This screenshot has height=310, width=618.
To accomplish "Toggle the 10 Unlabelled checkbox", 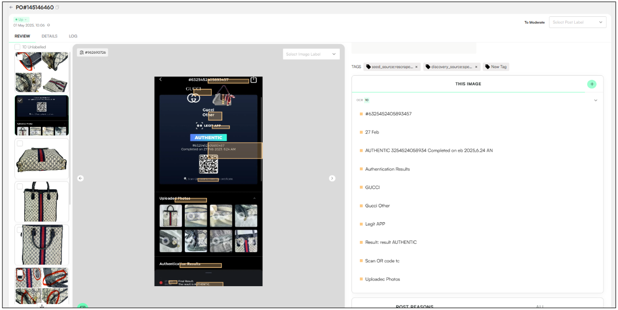I will pos(17,47).
